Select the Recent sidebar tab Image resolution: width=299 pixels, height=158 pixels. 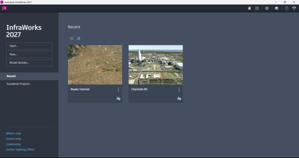[x=29, y=76]
